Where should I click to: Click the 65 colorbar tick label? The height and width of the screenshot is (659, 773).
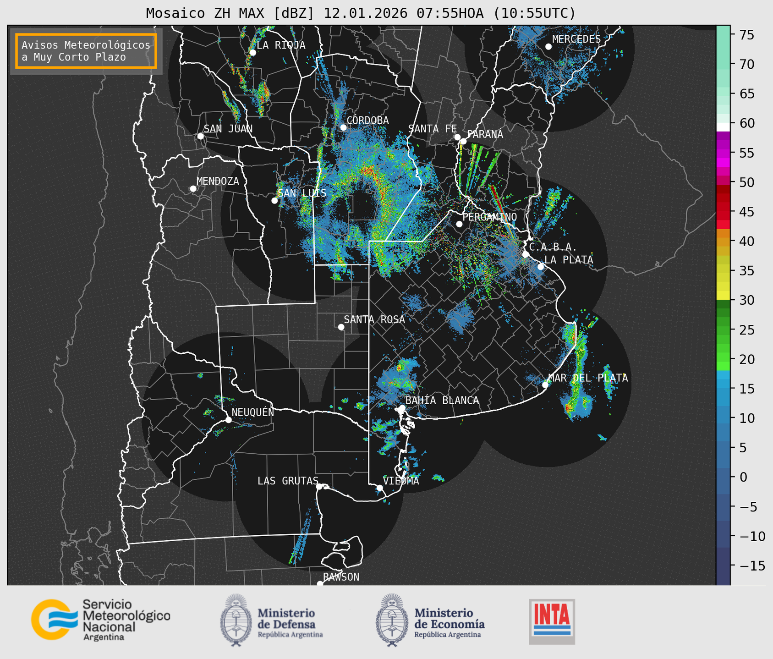[x=747, y=94]
